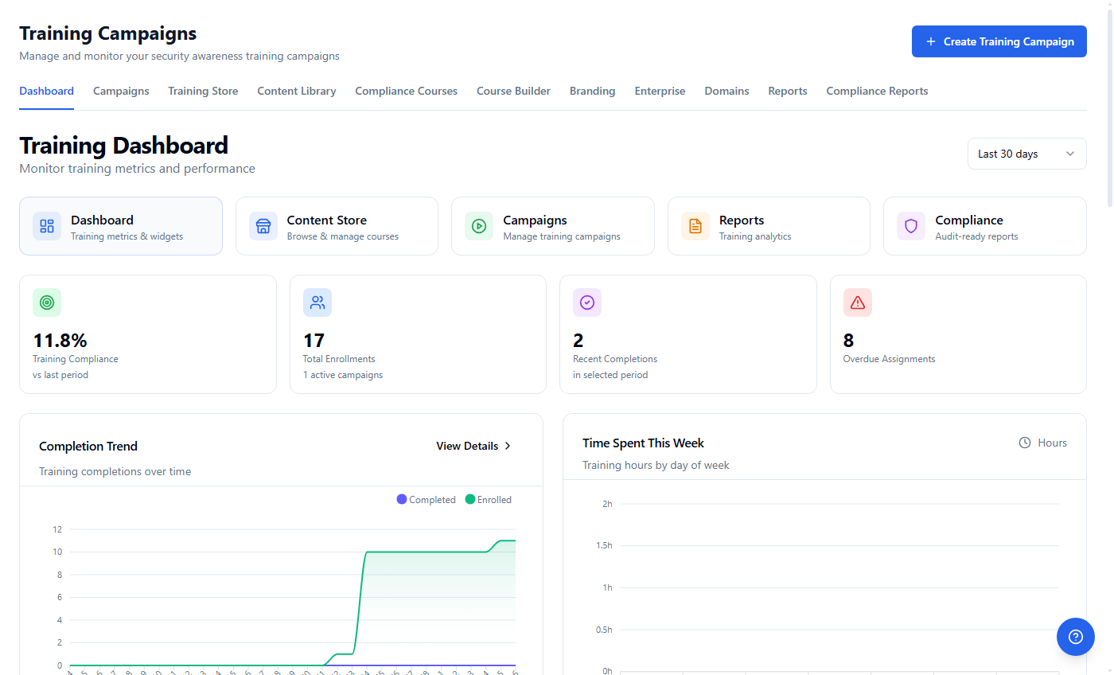This screenshot has height=675, width=1114.
Task: Select the Compliance shield icon
Action: tap(910, 226)
